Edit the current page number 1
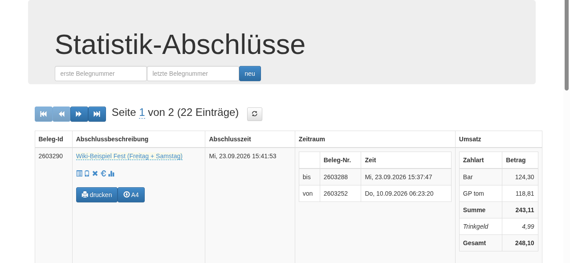Image resolution: width=570 pixels, height=263 pixels. coord(142,112)
